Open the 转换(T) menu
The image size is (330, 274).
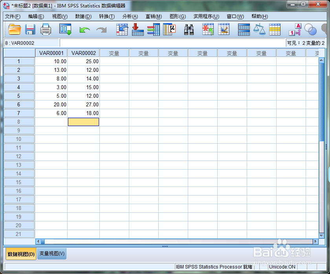pyautogui.click(x=107, y=16)
